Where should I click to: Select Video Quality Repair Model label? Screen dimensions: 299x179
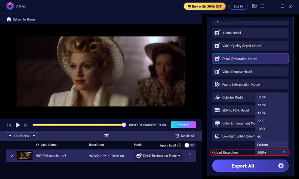click(241, 46)
